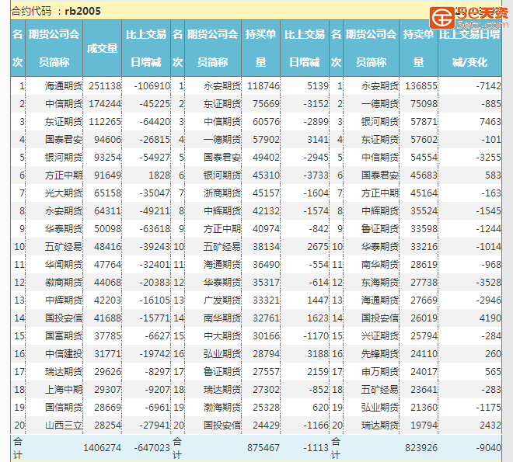The image size is (513, 462).
Task: Click long position value 60576
Action: click(266, 122)
